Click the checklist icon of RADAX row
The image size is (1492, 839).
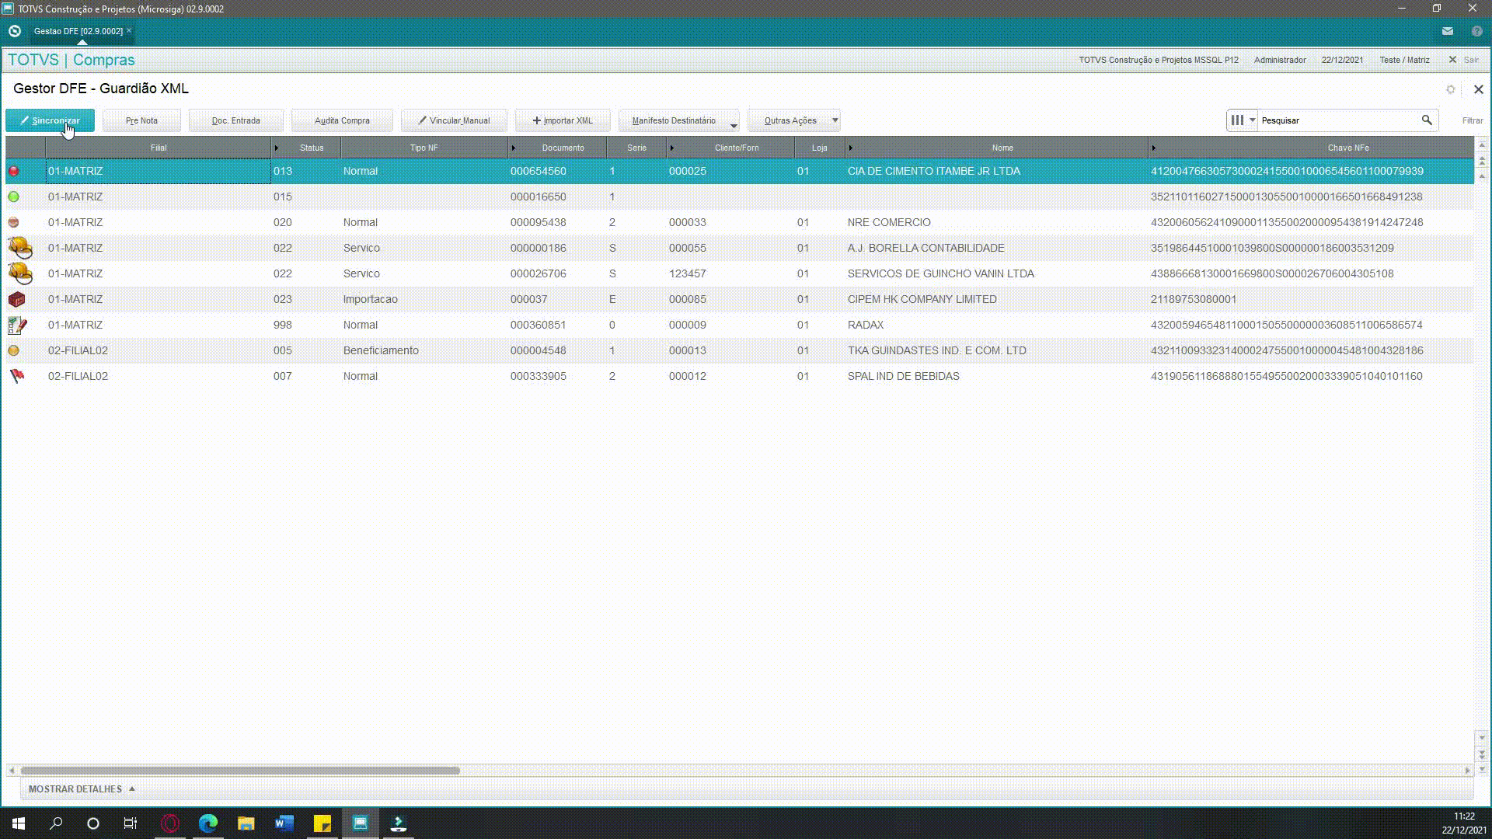coord(17,325)
